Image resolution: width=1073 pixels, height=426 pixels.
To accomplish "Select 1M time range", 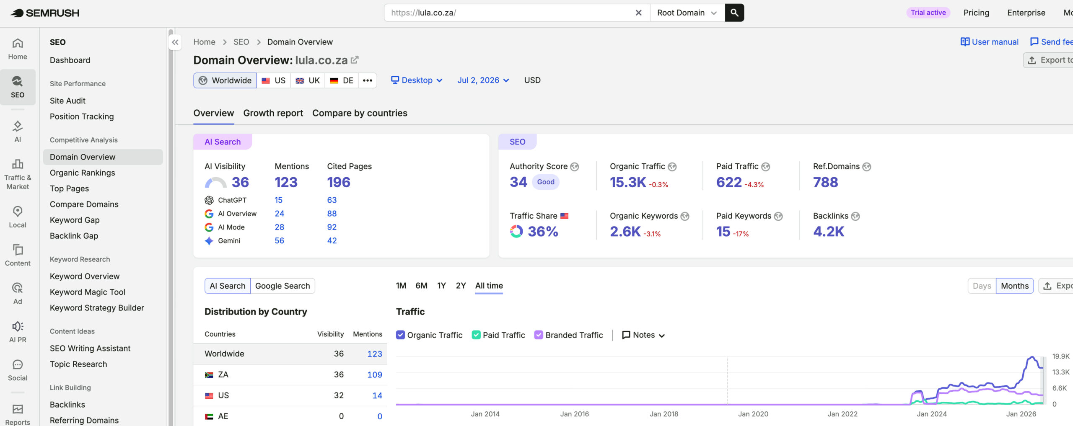I will point(401,286).
